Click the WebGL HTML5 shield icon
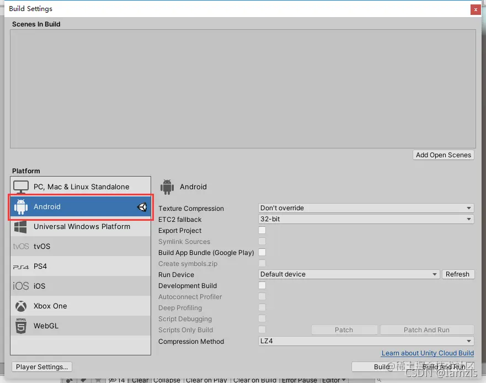The image size is (486, 383). [21, 326]
